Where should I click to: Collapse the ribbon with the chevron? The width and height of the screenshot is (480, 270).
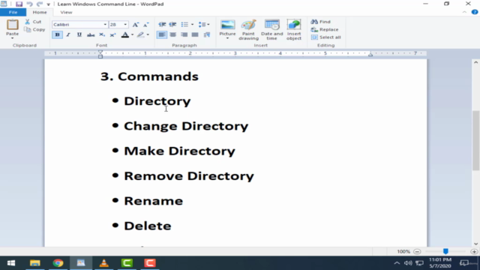coord(464,12)
